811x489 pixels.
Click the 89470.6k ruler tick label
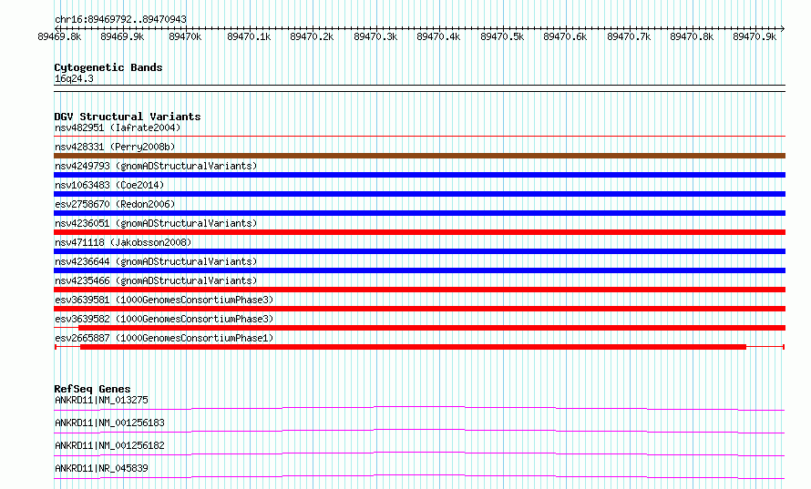point(565,37)
